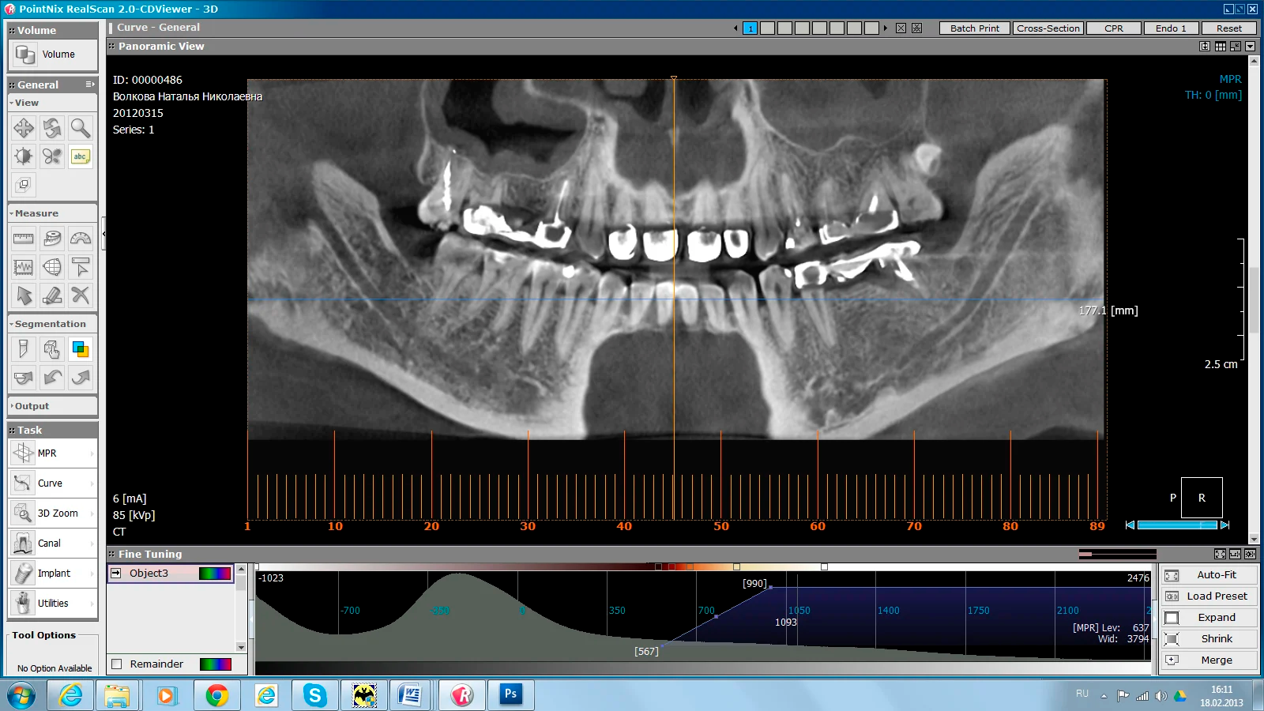Viewport: 1264px width, 711px height.
Task: Click the 3D cube orientation icon
Action: 24,185
